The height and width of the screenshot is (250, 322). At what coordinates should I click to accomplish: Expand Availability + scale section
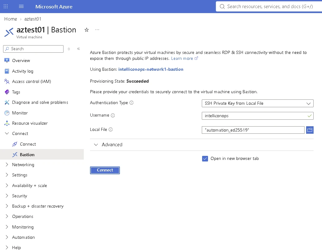click(7, 185)
